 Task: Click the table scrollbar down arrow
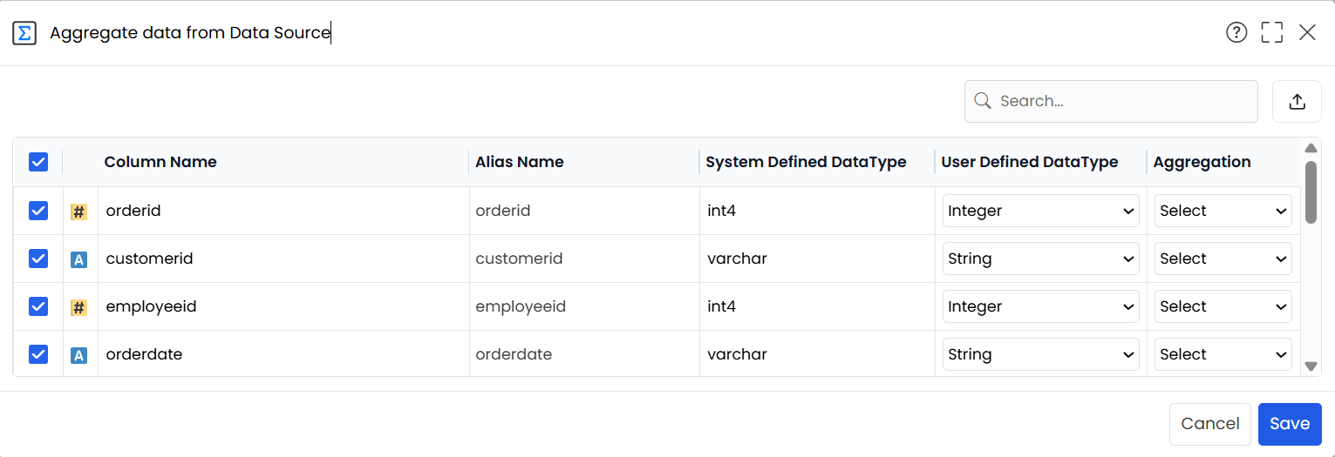click(x=1311, y=366)
